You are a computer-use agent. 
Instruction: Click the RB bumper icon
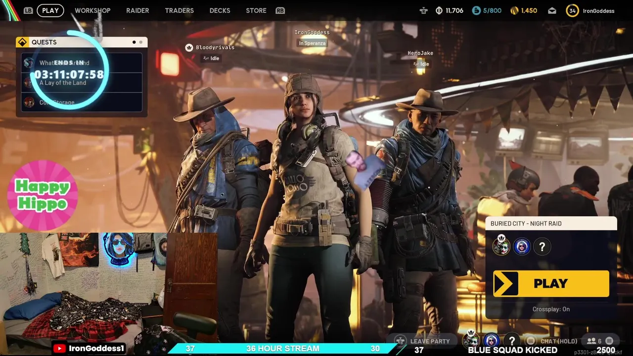(x=280, y=10)
